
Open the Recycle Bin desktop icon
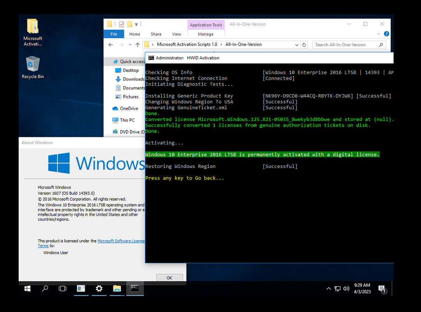[x=33, y=67]
